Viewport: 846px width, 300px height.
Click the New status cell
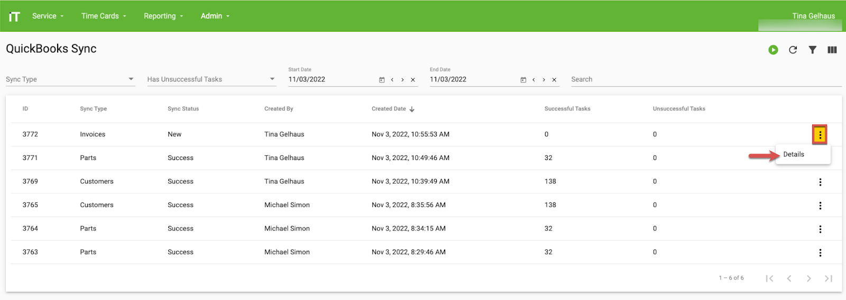click(x=174, y=134)
